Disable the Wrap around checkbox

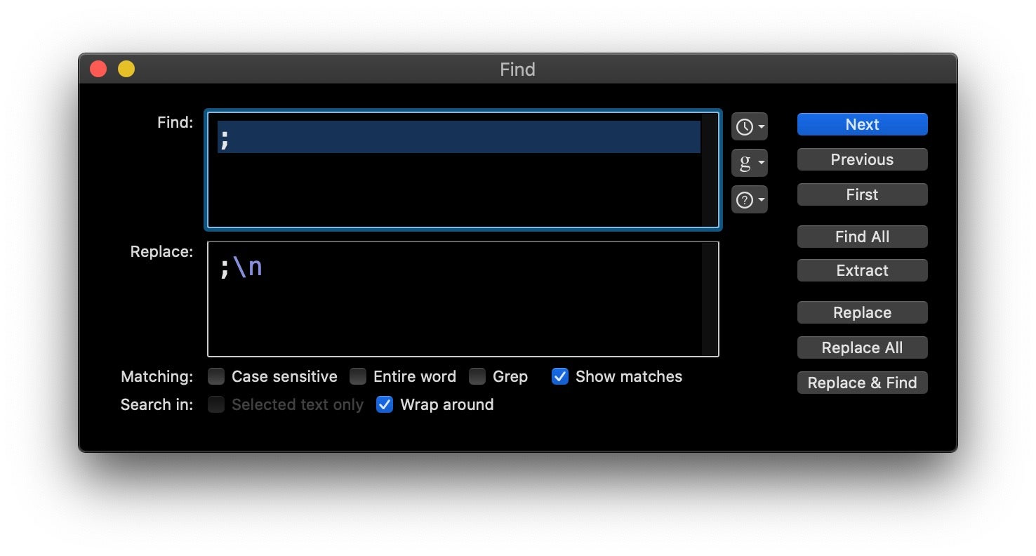pos(385,405)
